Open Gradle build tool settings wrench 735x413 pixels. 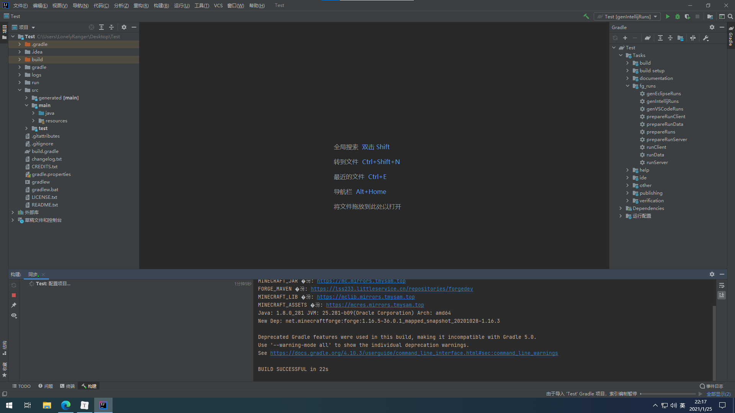click(x=706, y=38)
